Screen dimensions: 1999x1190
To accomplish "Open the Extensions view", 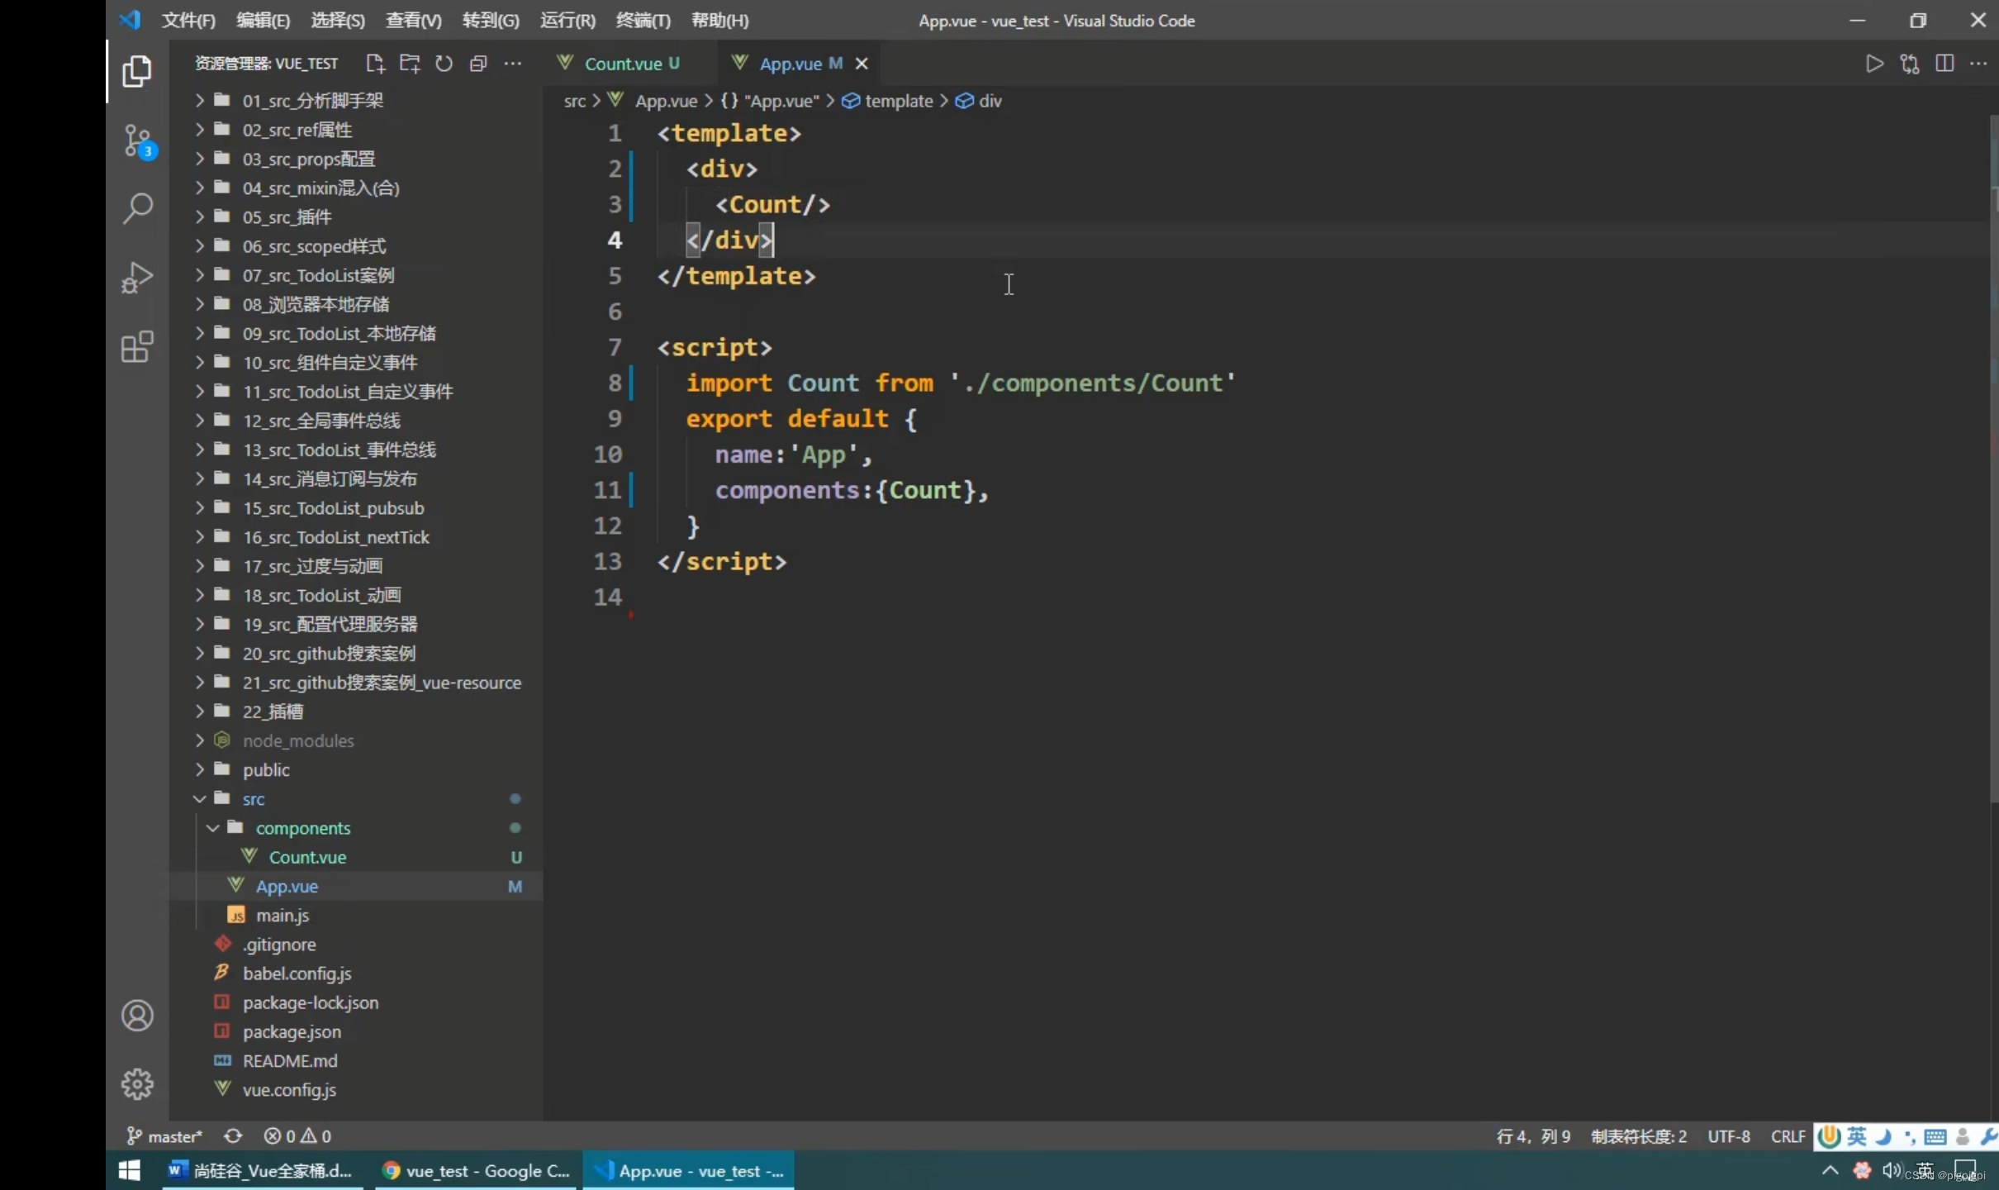I will coord(137,347).
